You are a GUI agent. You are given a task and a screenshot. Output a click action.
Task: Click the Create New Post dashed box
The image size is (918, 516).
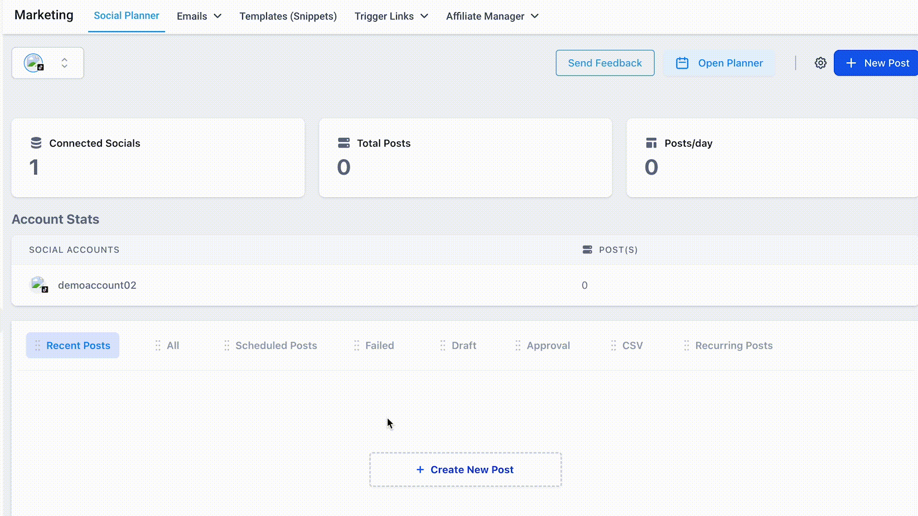click(465, 470)
